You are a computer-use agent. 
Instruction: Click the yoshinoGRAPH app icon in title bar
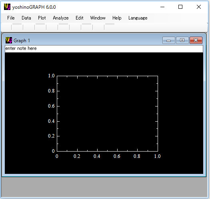click(7, 7)
